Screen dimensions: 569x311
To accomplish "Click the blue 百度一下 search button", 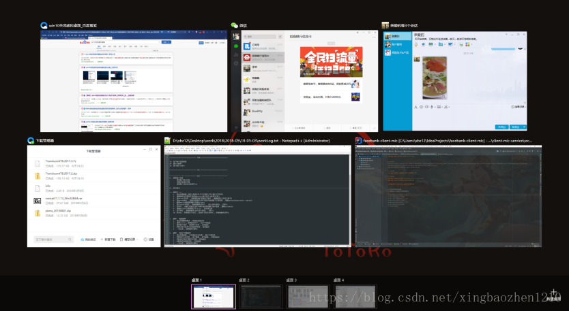I will pos(166,42).
